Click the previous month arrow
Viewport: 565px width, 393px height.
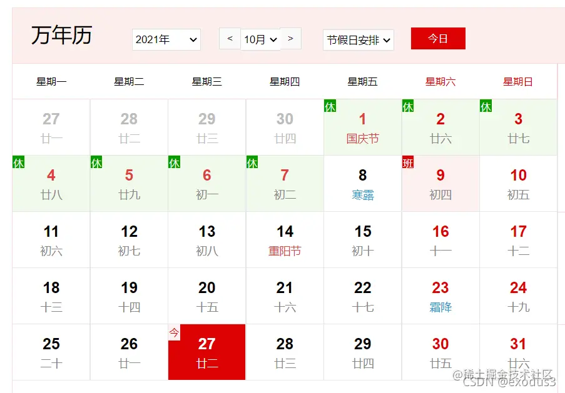[x=229, y=38]
